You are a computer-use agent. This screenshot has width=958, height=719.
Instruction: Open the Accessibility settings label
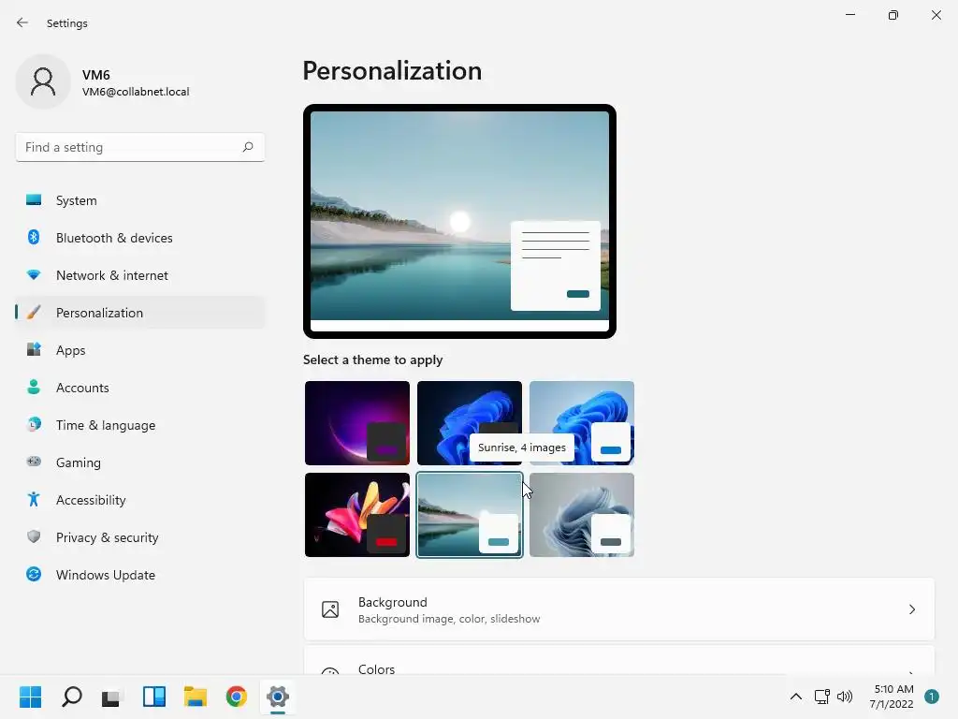pyautogui.click(x=91, y=500)
